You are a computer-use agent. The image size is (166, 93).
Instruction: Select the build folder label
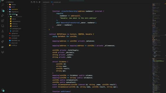pyautogui.click(x=13, y=7)
